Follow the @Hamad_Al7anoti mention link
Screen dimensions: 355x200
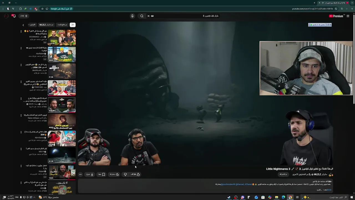click(244, 184)
